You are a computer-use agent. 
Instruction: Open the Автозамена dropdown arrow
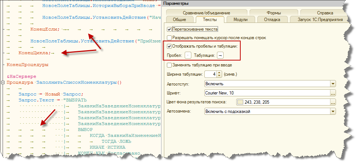point(333,111)
